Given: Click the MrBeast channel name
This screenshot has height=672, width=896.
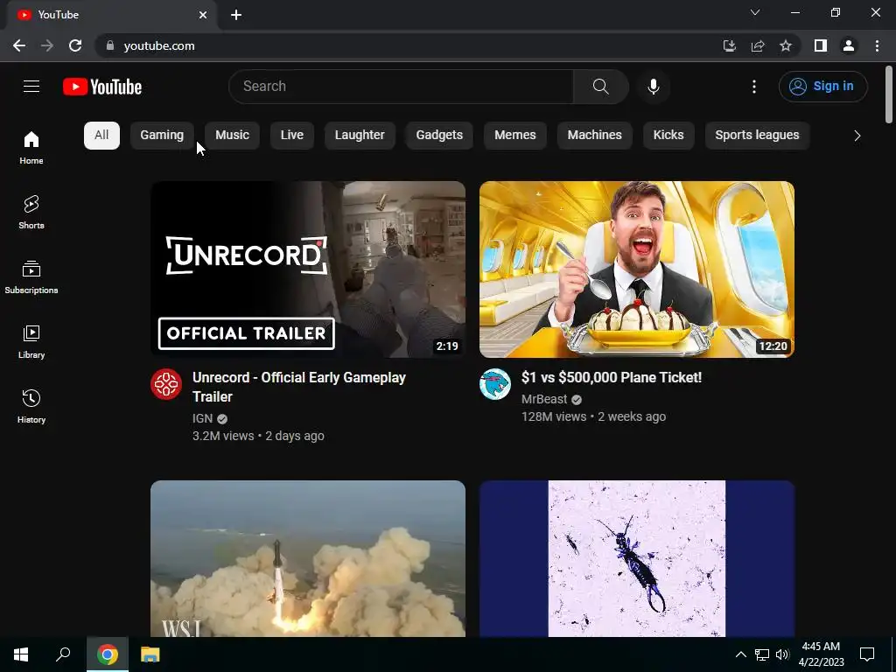Looking at the screenshot, I should (x=544, y=399).
